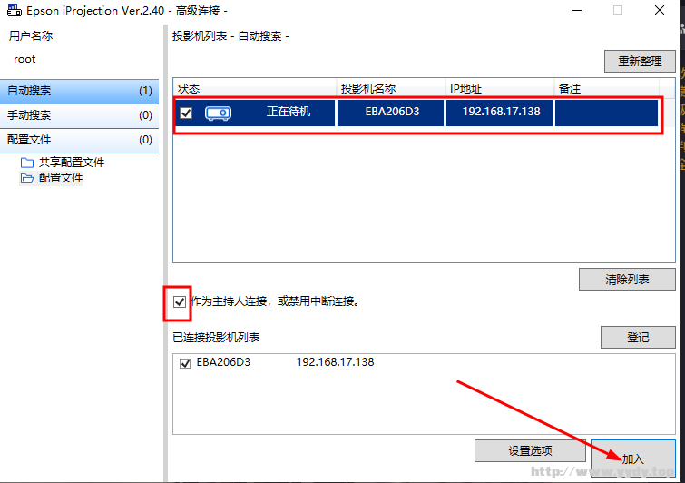Open the 配置文件 (0) section

(79, 140)
